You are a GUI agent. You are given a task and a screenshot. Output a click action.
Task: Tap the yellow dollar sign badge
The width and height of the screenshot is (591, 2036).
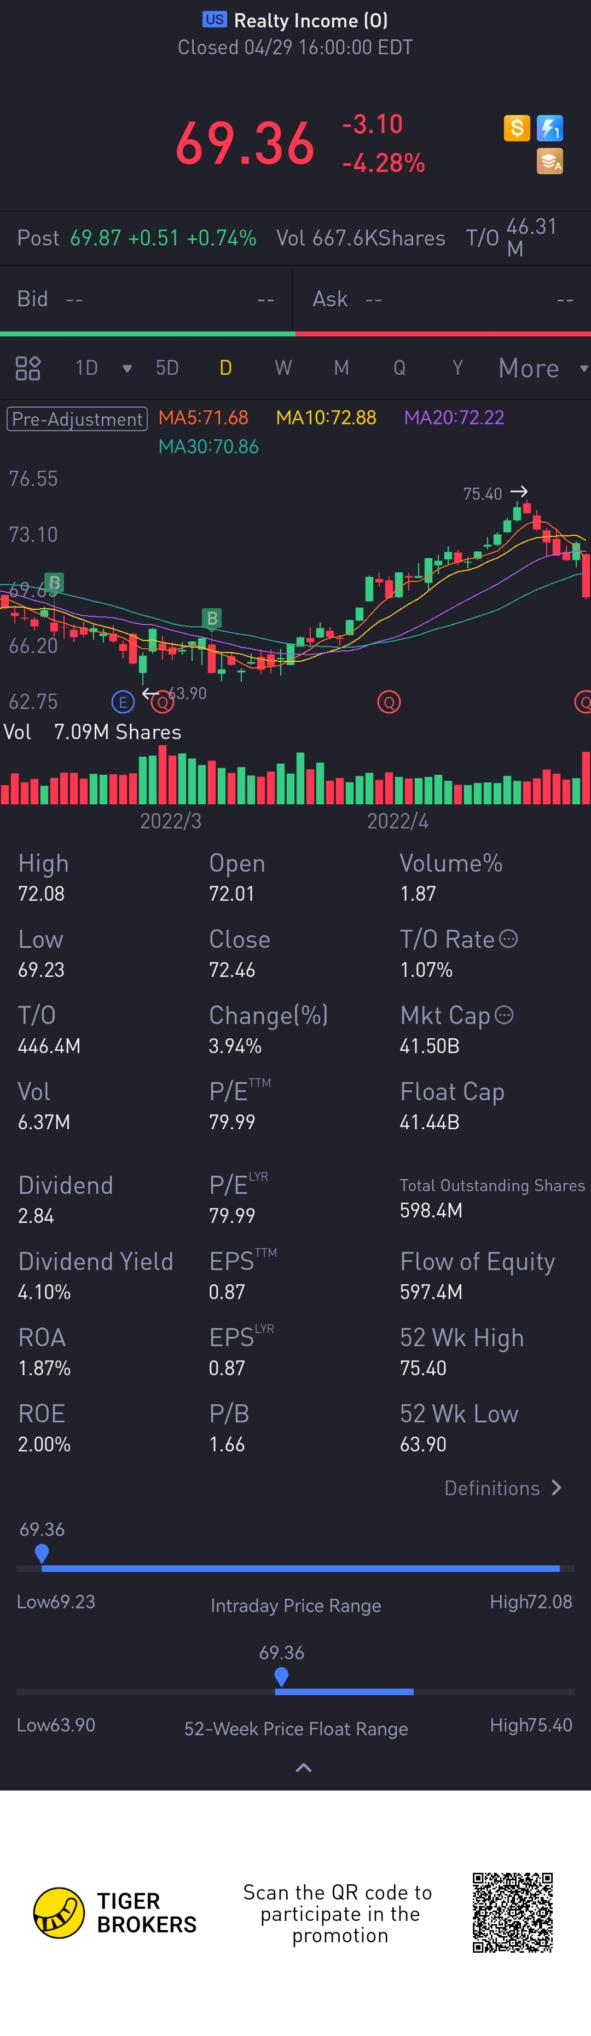(517, 128)
